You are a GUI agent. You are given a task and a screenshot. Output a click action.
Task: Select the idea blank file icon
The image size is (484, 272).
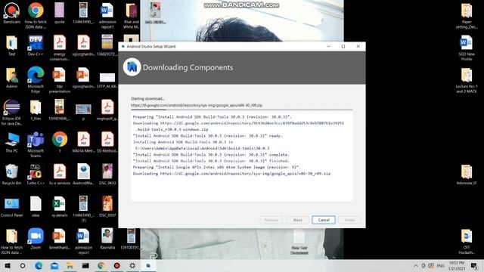(36, 206)
